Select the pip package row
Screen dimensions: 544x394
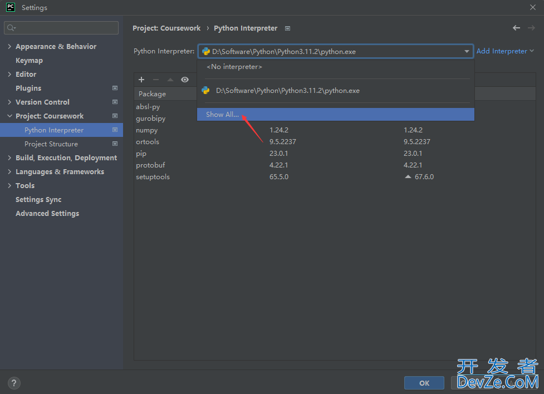335,153
